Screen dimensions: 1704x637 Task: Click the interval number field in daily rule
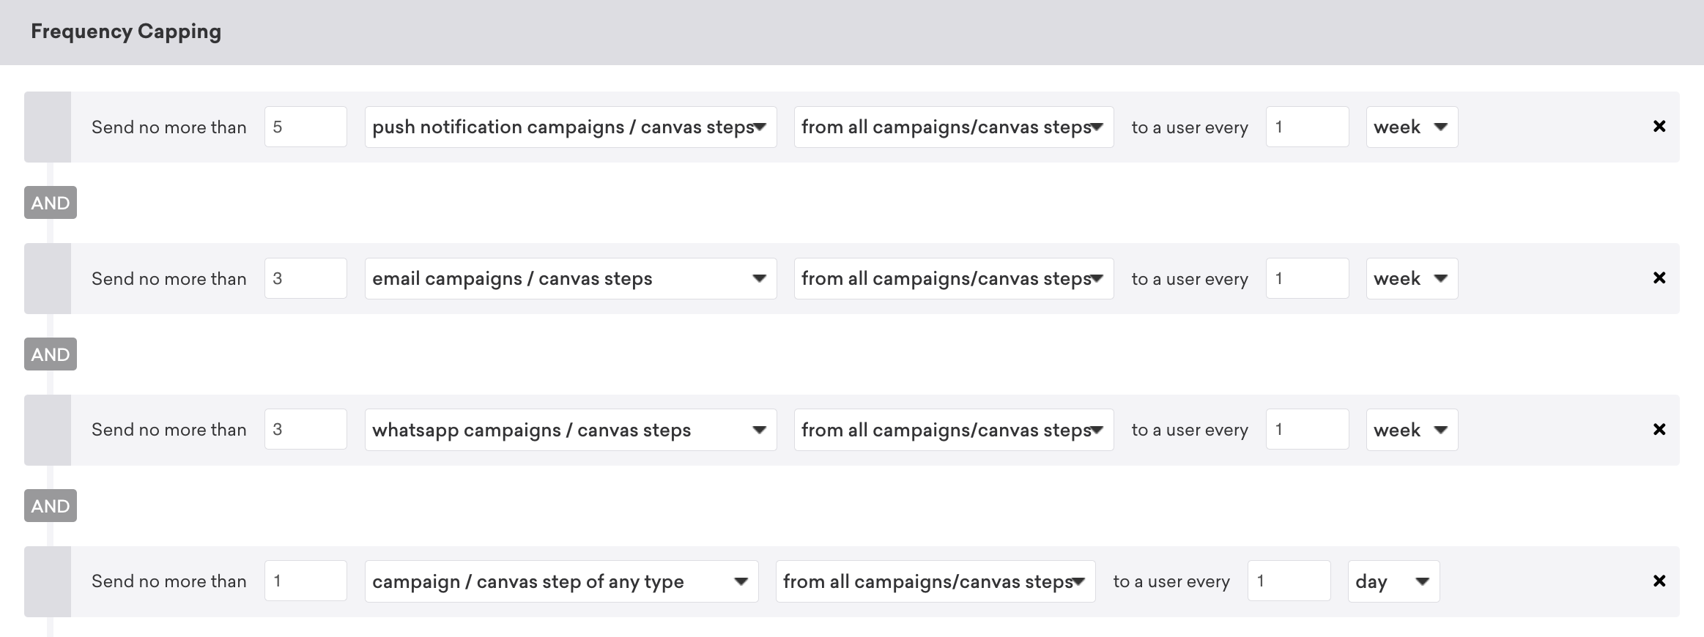(x=1289, y=581)
